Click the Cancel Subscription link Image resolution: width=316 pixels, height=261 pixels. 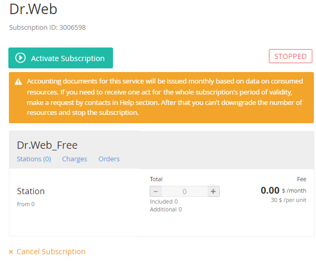(x=51, y=252)
